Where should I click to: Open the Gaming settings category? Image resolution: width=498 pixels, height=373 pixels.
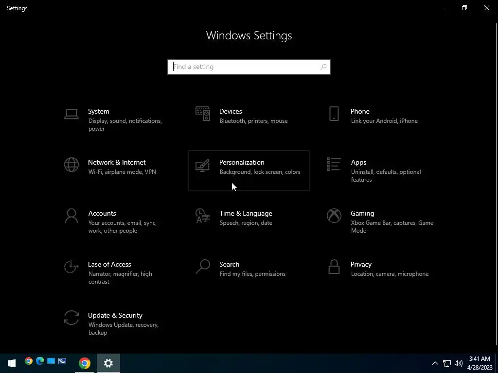tap(380, 221)
